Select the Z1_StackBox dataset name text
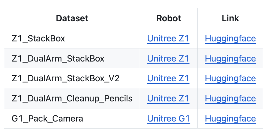269x134 pixels. pos(38,39)
